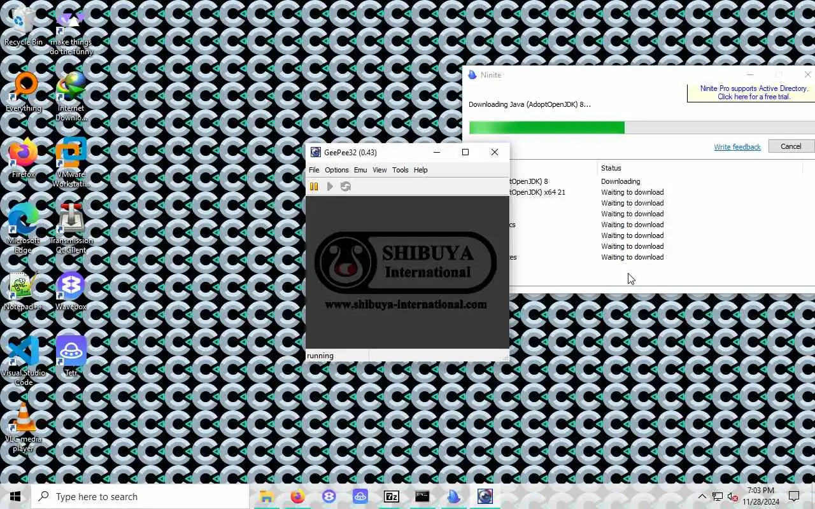Open Wavebox from the taskbar
815x509 pixels.
(x=329, y=496)
